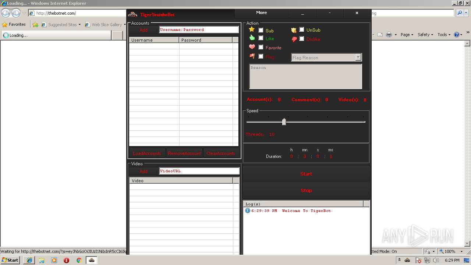Open the media player taskbar icon
Image resolution: width=471 pixels, height=265 pixels.
click(54, 260)
